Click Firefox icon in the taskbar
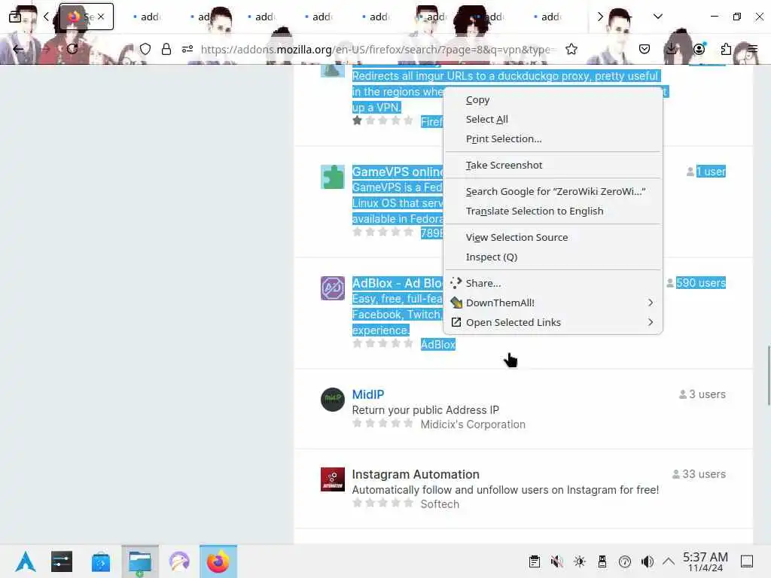 tap(218, 561)
